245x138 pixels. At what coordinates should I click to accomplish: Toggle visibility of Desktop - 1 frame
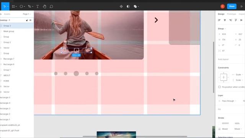(x=30, y=20)
